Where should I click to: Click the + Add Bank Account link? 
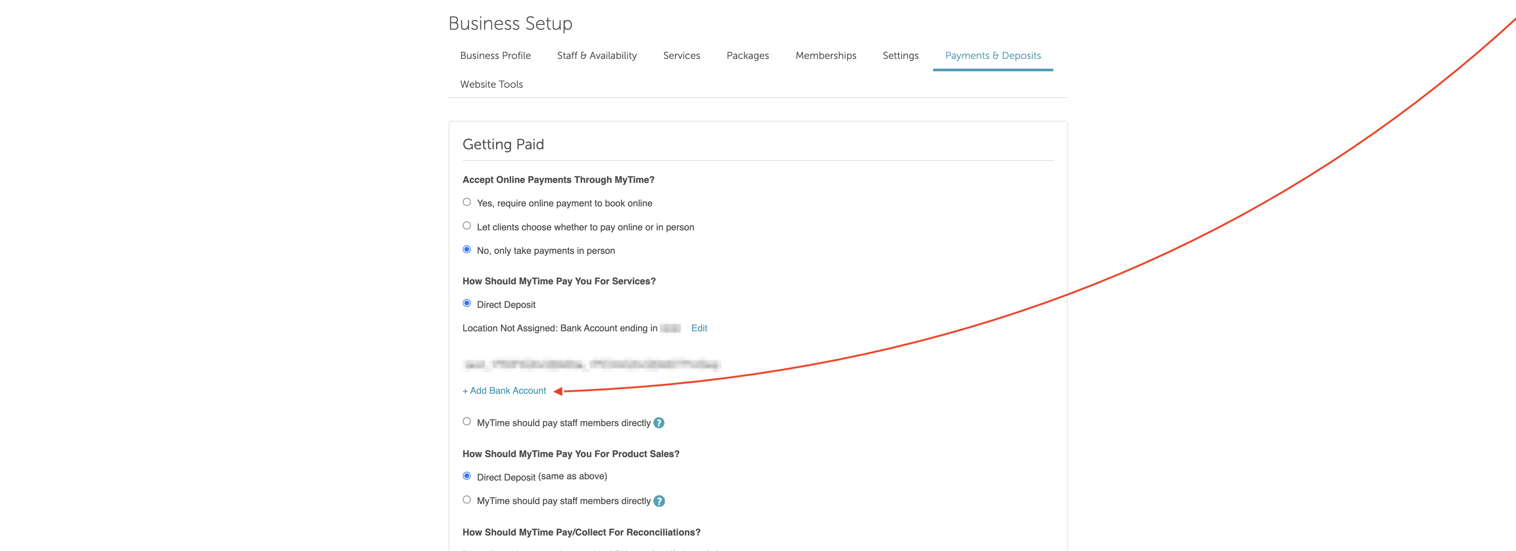[x=504, y=391]
